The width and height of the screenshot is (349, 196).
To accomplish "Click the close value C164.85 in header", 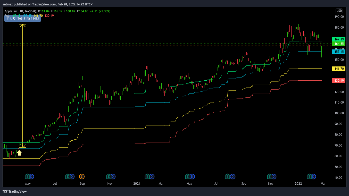I will pos(82,11).
